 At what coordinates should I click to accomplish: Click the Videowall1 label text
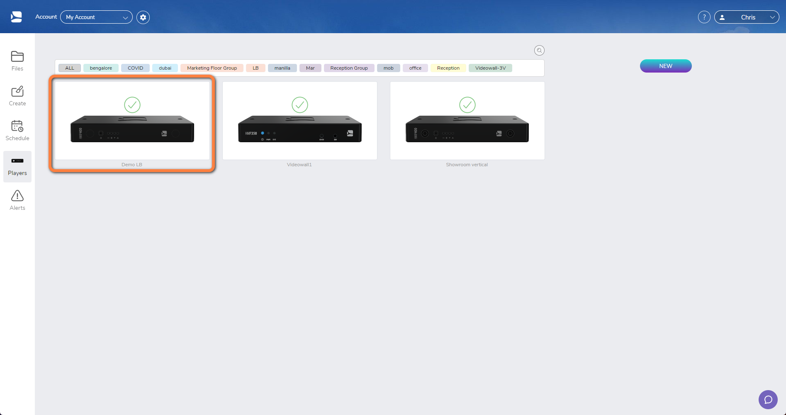(299, 165)
